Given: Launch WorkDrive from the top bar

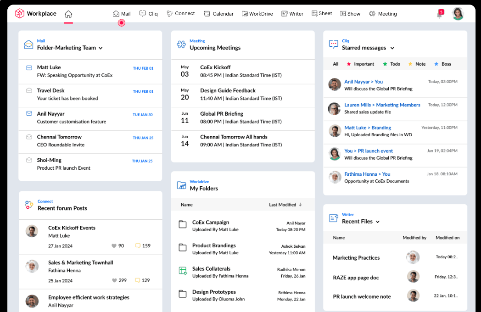Looking at the screenshot, I should pyautogui.click(x=257, y=14).
